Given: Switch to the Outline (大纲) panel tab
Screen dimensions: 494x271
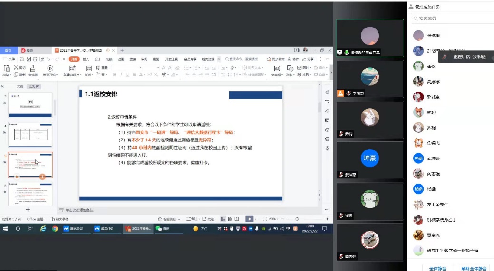Looking at the screenshot, I should [20, 86].
